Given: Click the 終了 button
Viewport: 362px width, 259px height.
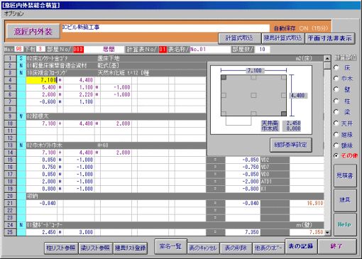Looking at the screenshot, I should click(337, 246).
